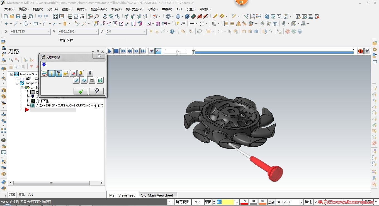Step forward one move in simulation
The image size is (379, 206).
pyautogui.click(x=137, y=51)
